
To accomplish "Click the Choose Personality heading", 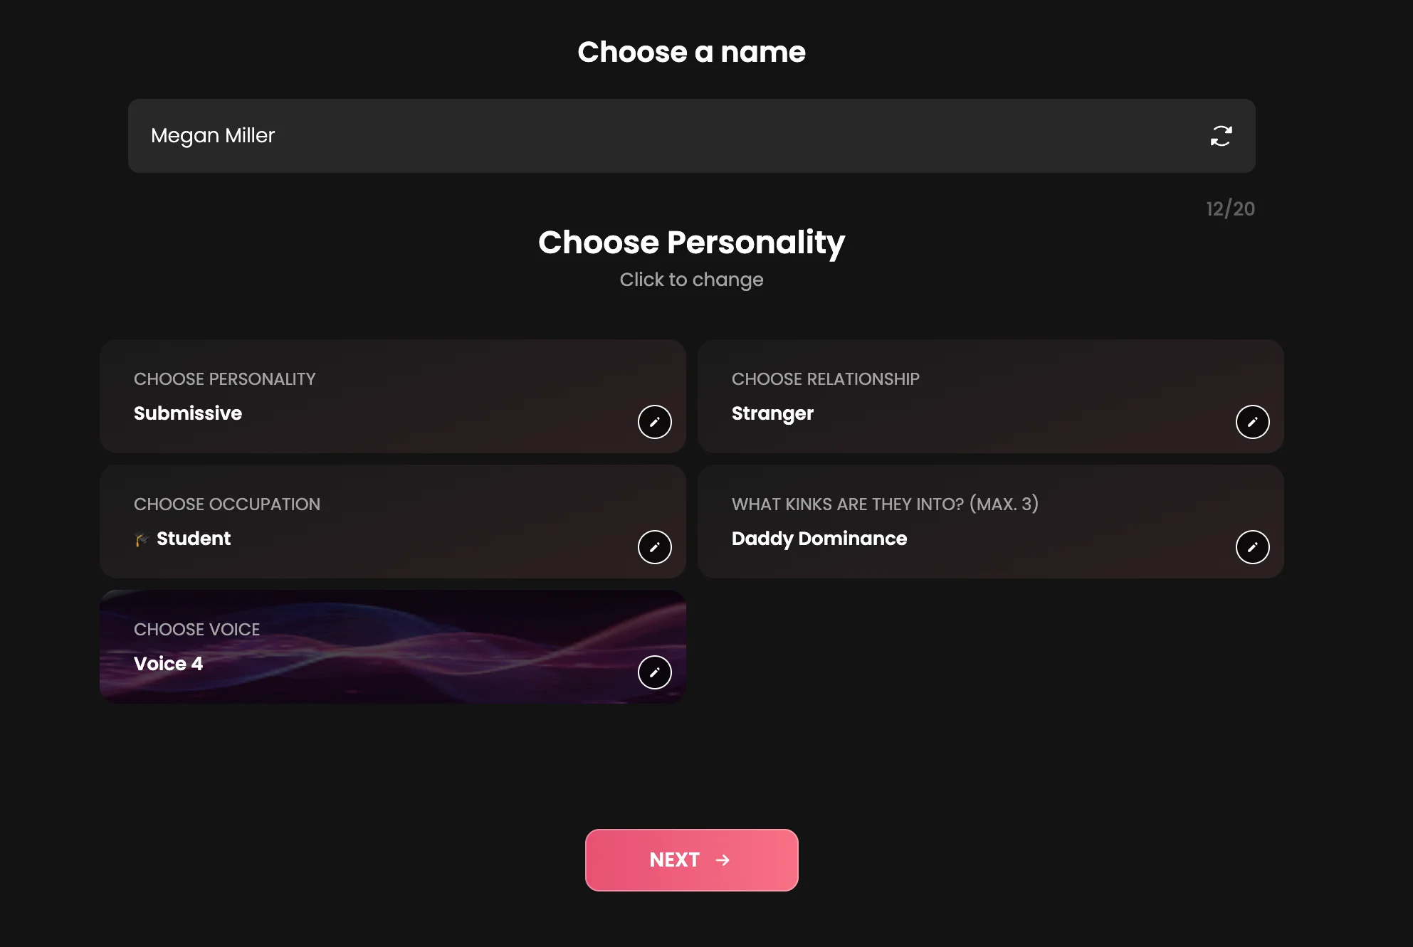I will (x=691, y=243).
